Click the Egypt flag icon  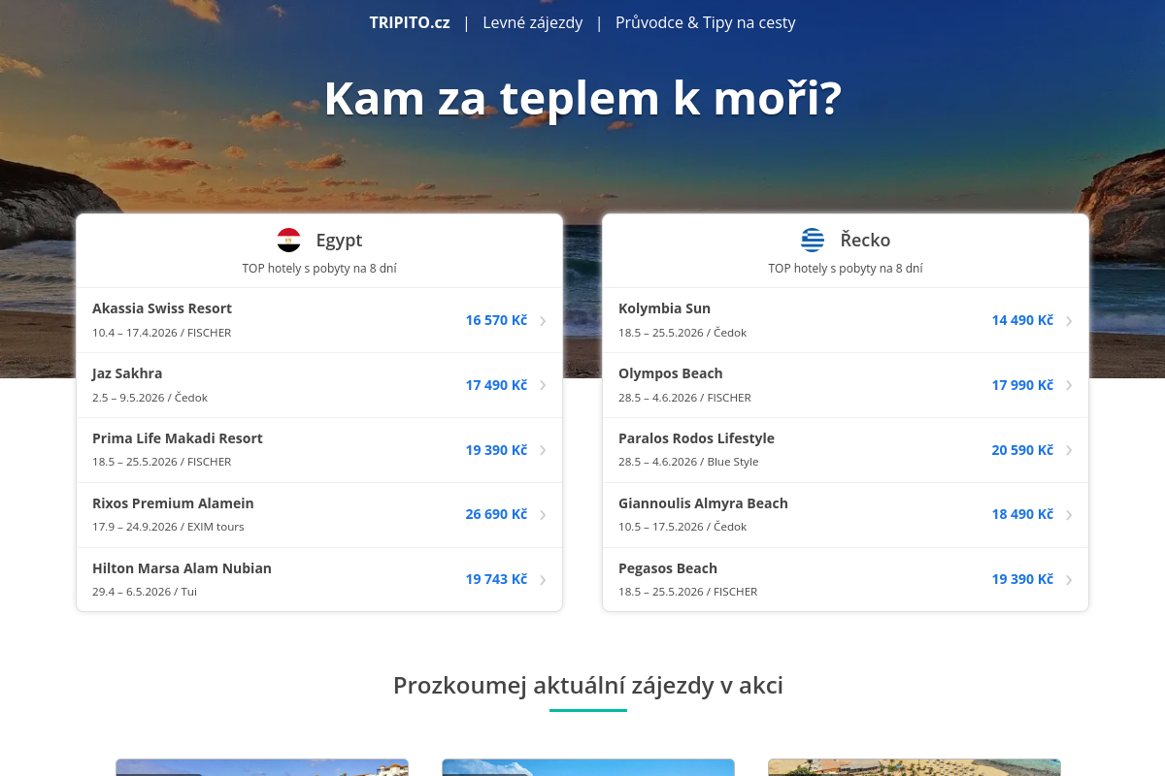click(288, 240)
